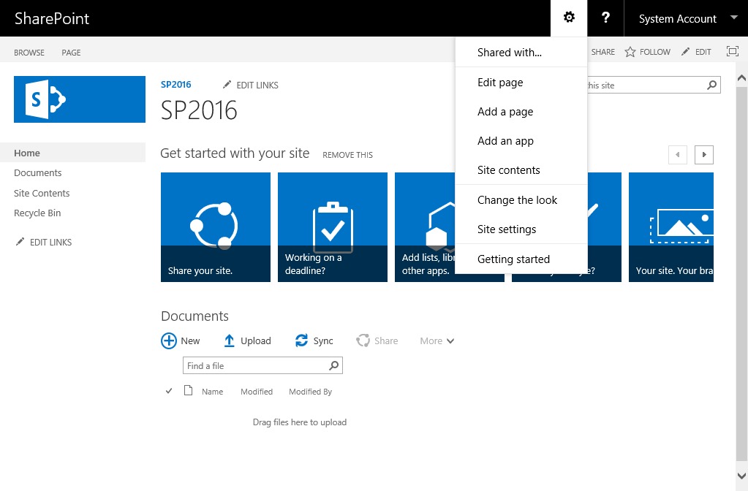The height and width of the screenshot is (491, 748).
Task: Open Site contents from the settings menu
Action: (521, 170)
